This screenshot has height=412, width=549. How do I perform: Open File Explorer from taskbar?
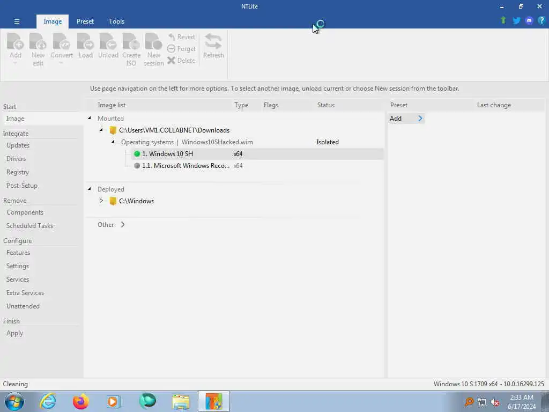point(181,401)
